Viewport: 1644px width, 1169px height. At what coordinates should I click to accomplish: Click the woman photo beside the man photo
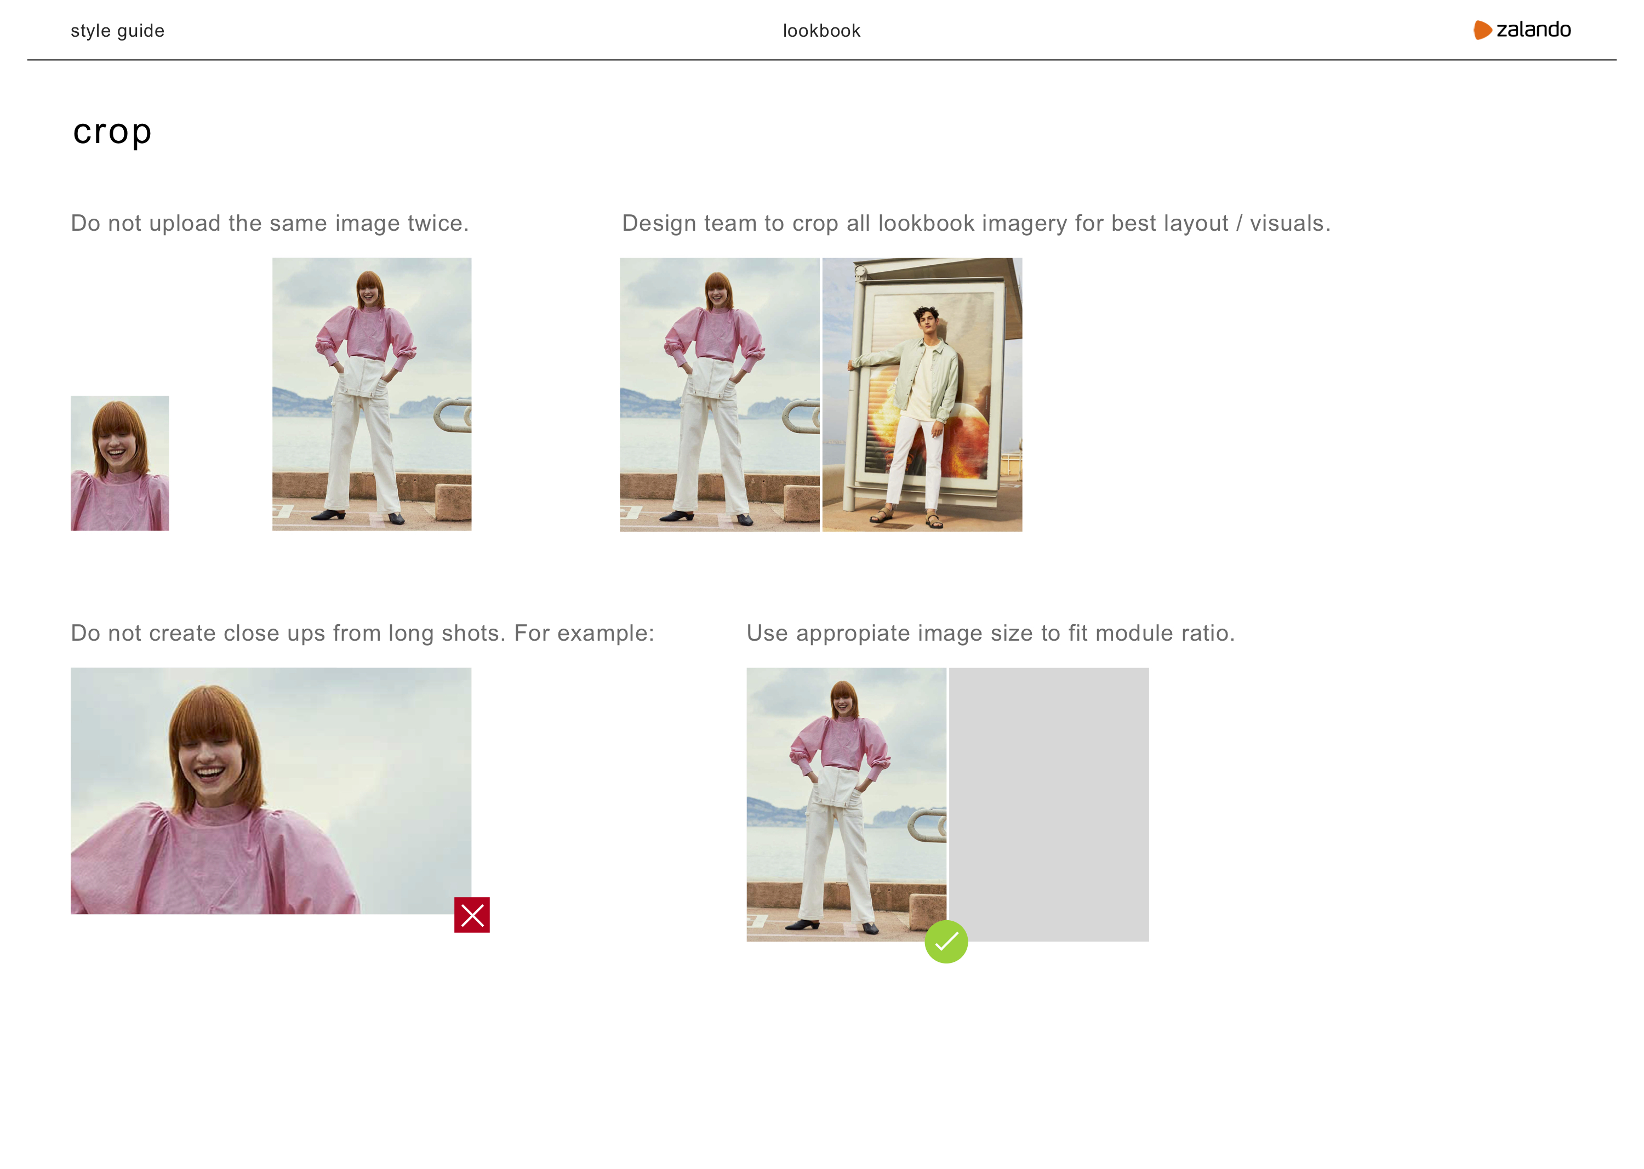click(719, 395)
